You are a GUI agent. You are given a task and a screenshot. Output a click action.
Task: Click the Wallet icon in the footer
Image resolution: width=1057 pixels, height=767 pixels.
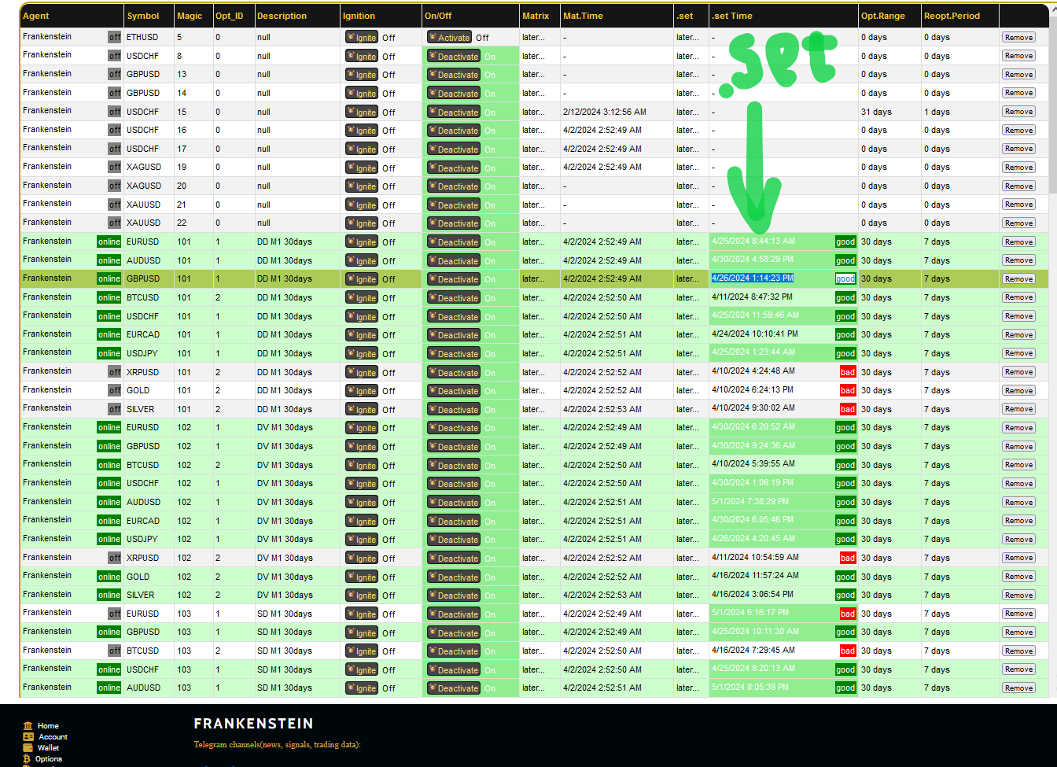point(28,747)
